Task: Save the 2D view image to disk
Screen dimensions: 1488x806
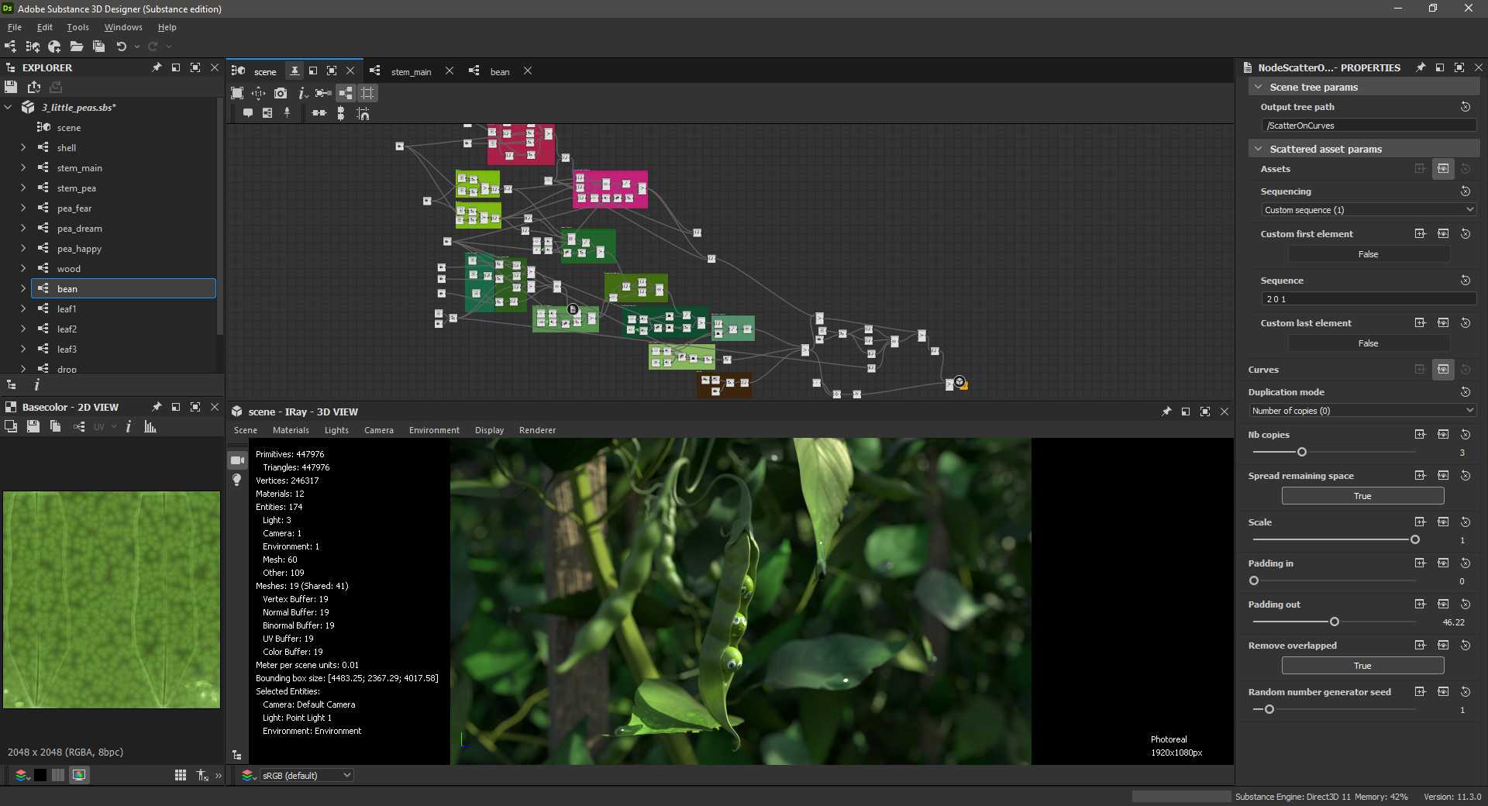Action: (x=33, y=426)
